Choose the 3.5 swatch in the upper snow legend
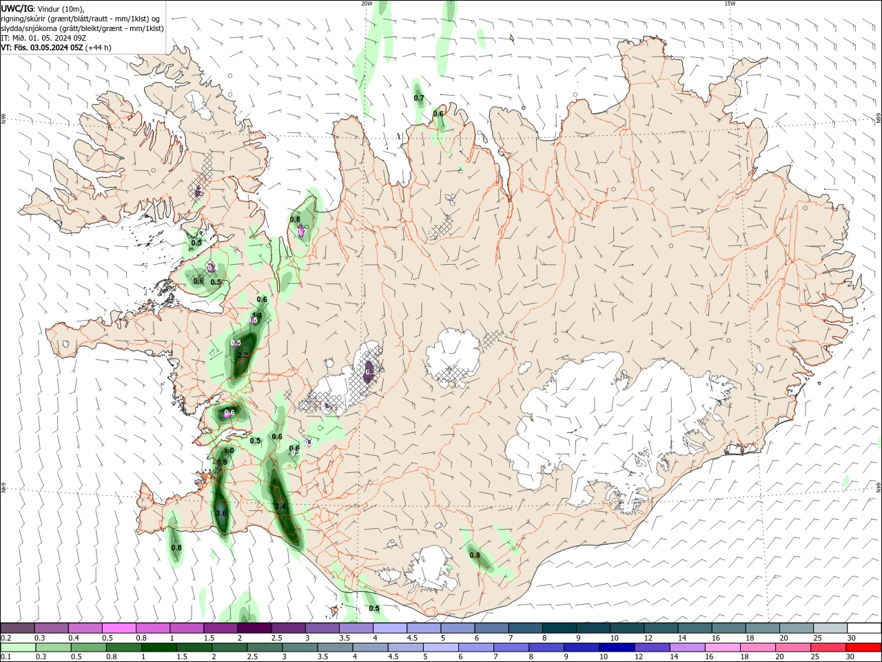882x662 pixels. pyautogui.click(x=356, y=628)
